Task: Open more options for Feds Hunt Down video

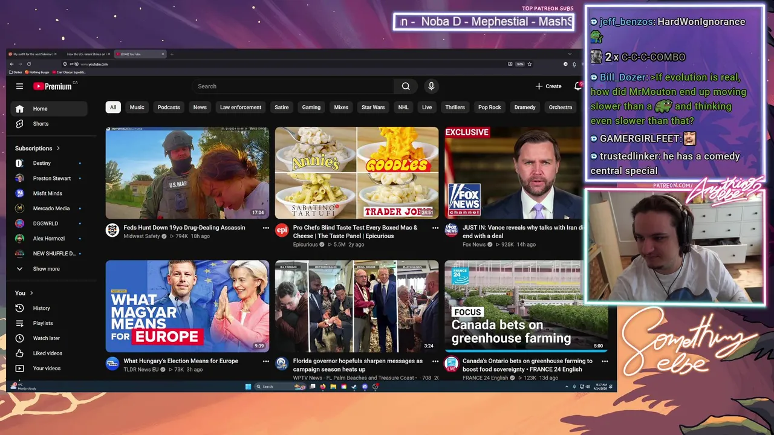Action: [265, 228]
